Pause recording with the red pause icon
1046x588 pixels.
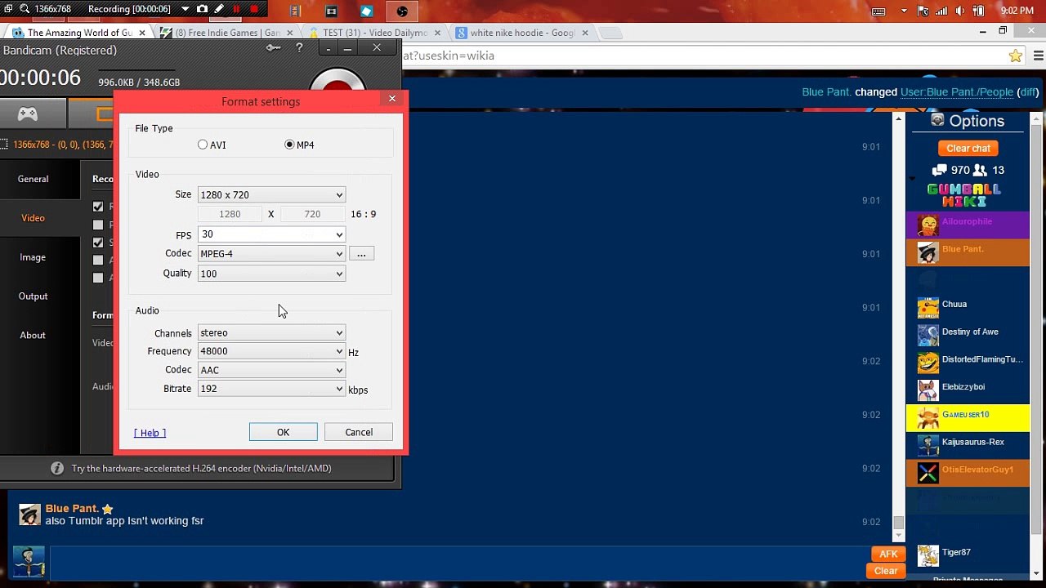pos(237,9)
